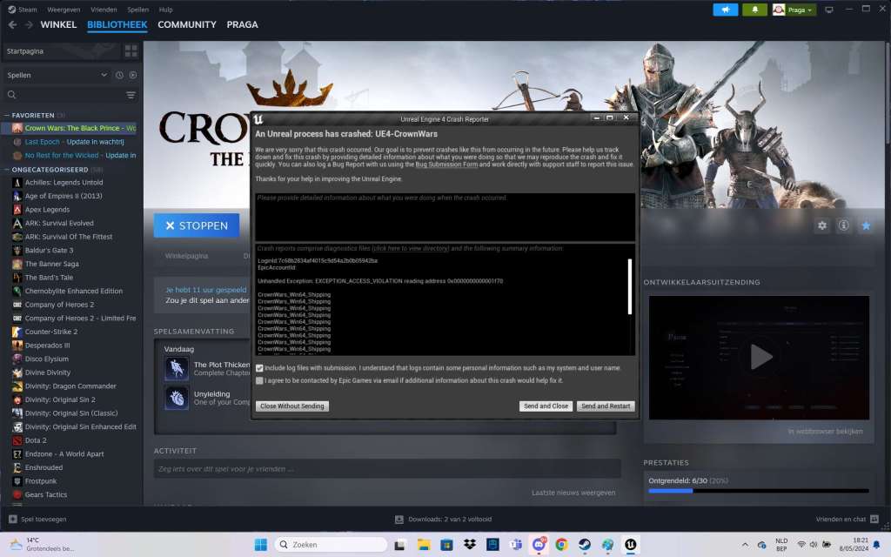The image size is (891, 557).
Task: Open the Weergeven menu
Action: coord(64,10)
